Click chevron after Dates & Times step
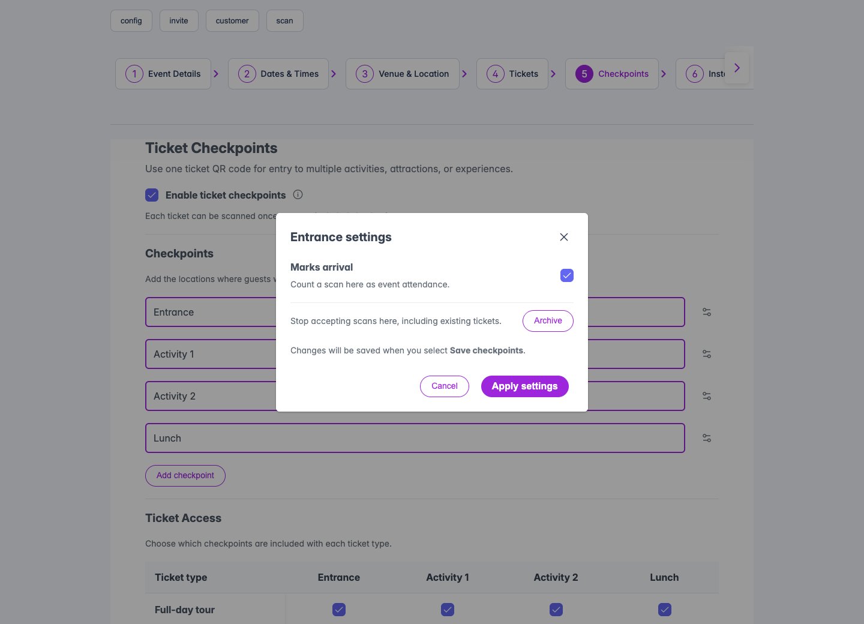 334,74
